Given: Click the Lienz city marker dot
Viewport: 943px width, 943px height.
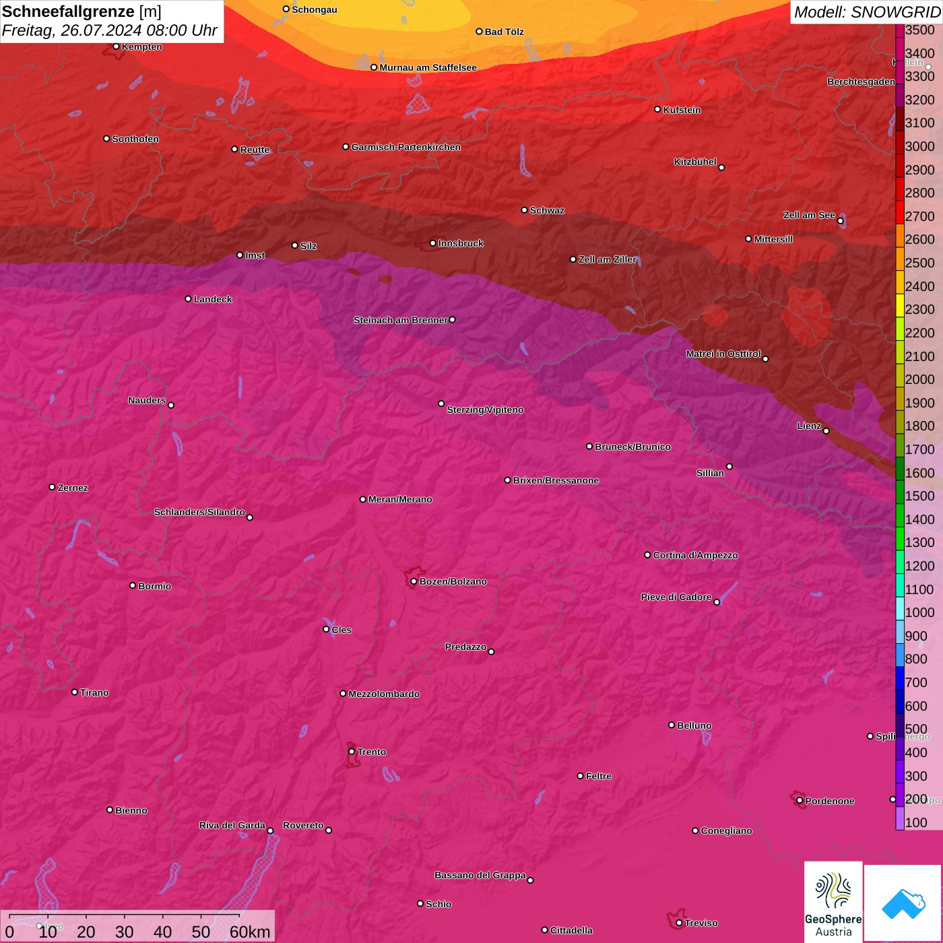Looking at the screenshot, I should [826, 431].
